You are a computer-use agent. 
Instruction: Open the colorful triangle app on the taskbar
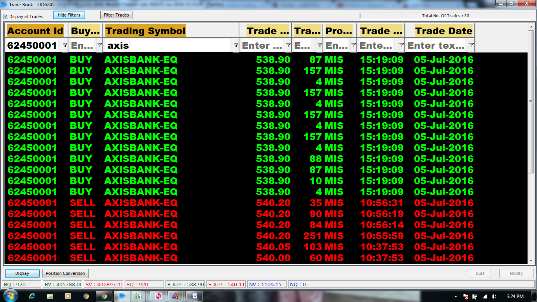(x=176, y=296)
